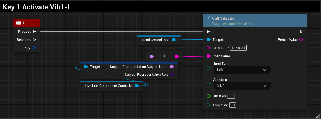Click the Remote IP field 127.0.0.1
The image size is (321, 119).
[x=238, y=48]
